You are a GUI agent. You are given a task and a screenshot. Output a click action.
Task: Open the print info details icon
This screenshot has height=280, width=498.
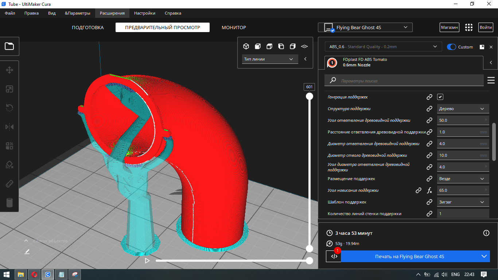click(x=486, y=233)
